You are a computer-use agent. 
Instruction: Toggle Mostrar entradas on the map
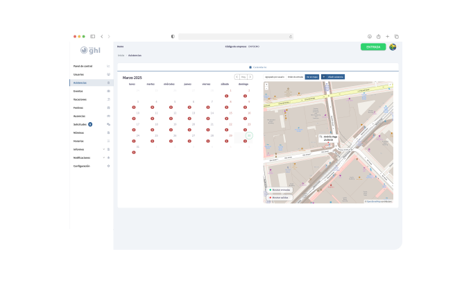tap(281, 189)
